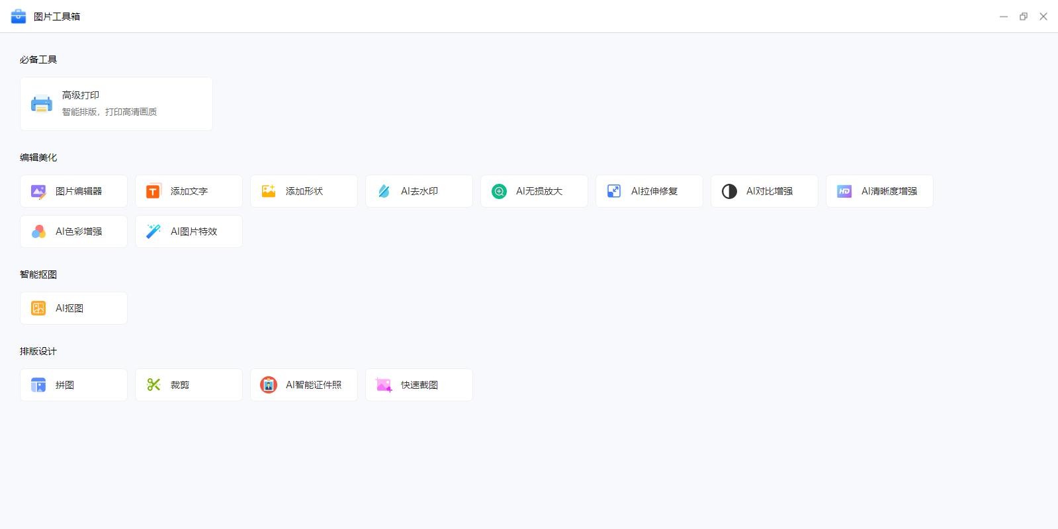Image resolution: width=1058 pixels, height=529 pixels.
Task: Open the 快速截图 quick screenshot tool
Action: [x=419, y=385]
